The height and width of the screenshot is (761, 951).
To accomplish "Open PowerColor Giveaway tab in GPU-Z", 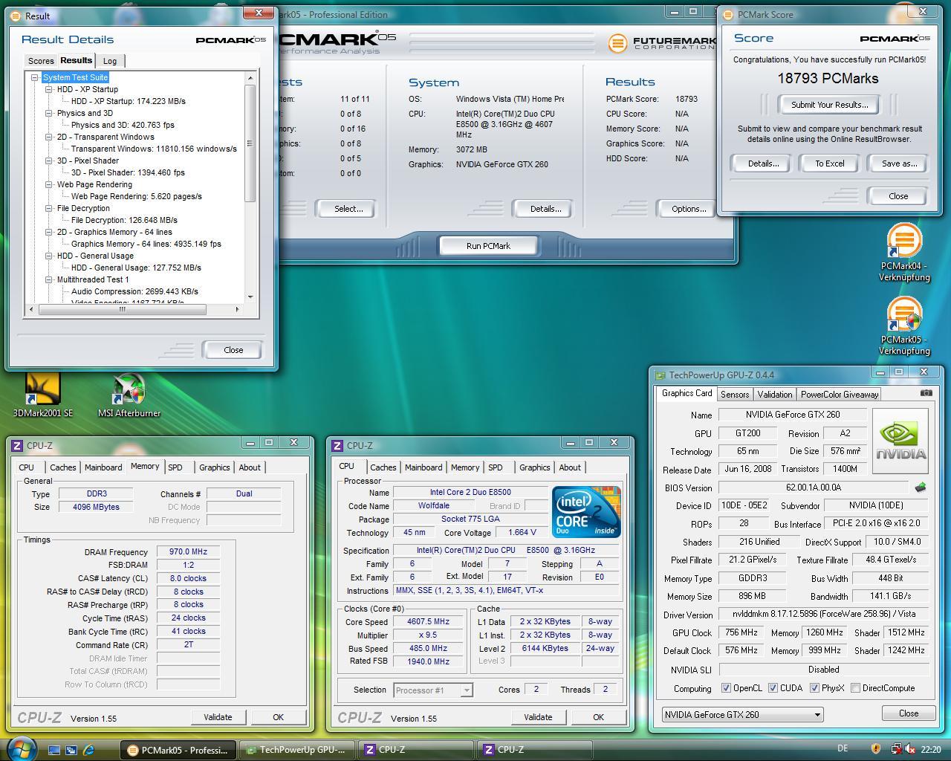I will pos(840,395).
